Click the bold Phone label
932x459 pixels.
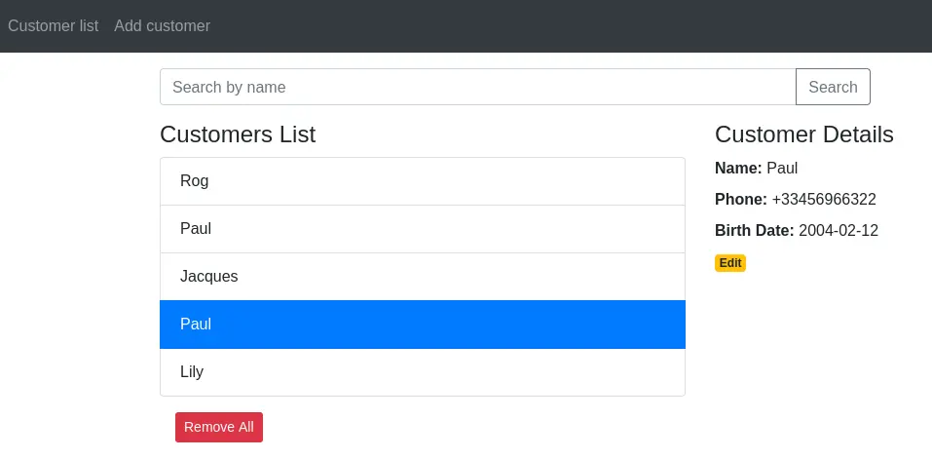coord(741,200)
